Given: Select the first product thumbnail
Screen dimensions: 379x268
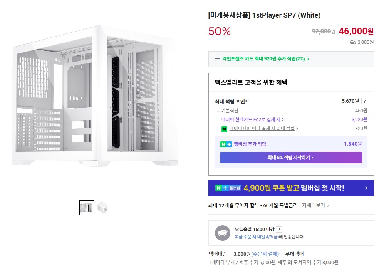Looking at the screenshot, I should tap(87, 208).
